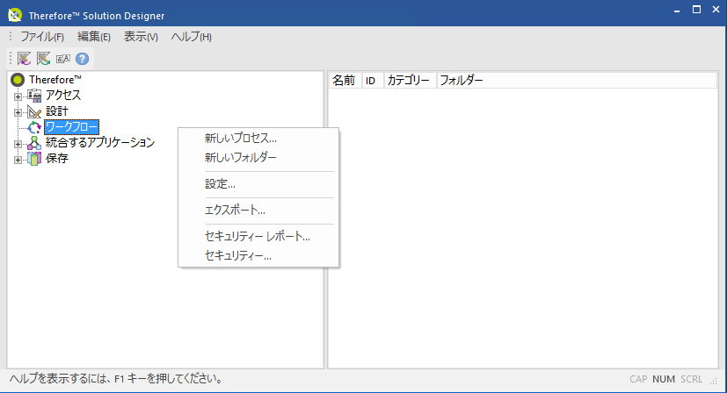
Task: Click the CAP status bar indicator
Action: pyautogui.click(x=638, y=379)
